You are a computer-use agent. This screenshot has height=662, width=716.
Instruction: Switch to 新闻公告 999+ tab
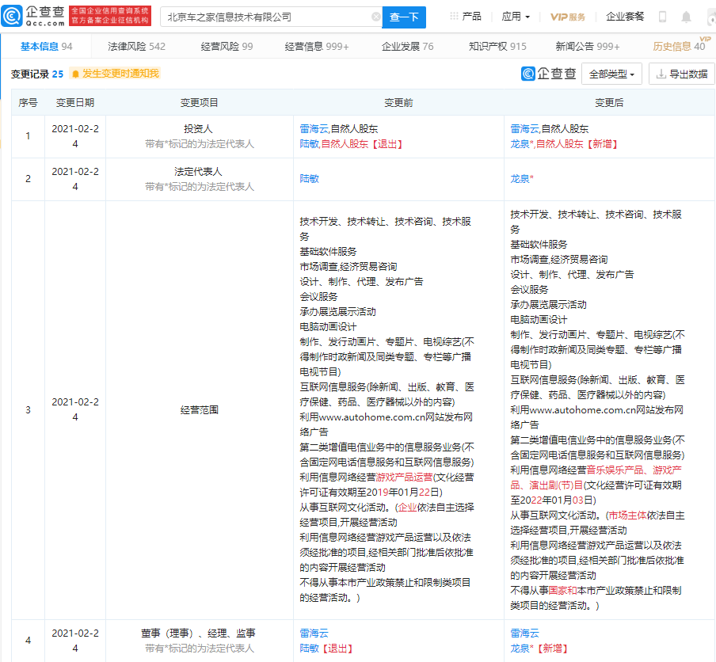coord(588,47)
